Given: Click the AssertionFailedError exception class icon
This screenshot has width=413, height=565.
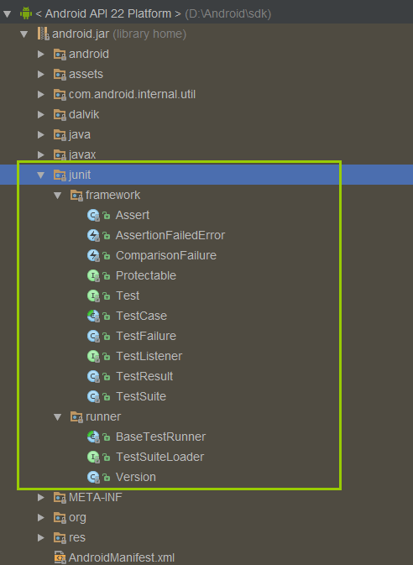Looking at the screenshot, I should click(93, 235).
